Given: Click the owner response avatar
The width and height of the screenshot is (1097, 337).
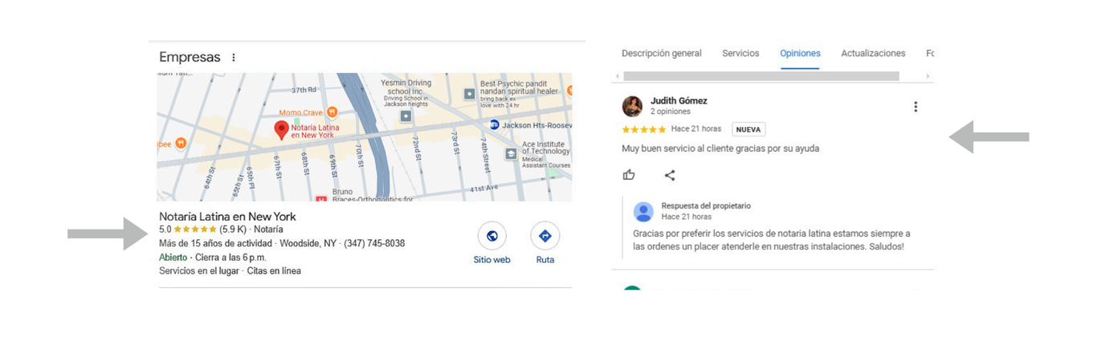Looking at the screenshot, I should click(643, 212).
